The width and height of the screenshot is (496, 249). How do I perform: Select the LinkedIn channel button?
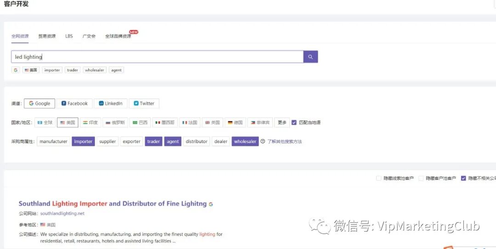(x=111, y=103)
